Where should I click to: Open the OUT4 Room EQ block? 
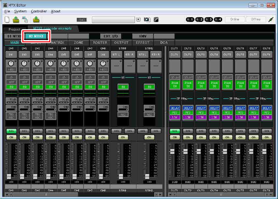pyautogui.click(x=214, y=84)
